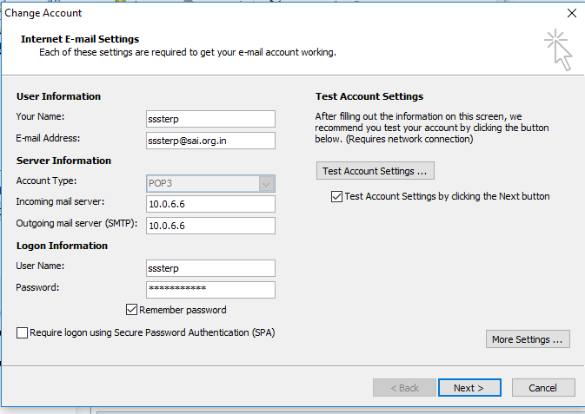This screenshot has width=585, height=414.
Task: Enable Require logon using Secure Password Authentication
Action: [x=23, y=332]
